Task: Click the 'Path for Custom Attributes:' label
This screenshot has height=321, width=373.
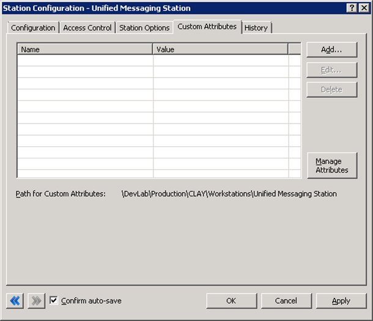Action: [61, 194]
